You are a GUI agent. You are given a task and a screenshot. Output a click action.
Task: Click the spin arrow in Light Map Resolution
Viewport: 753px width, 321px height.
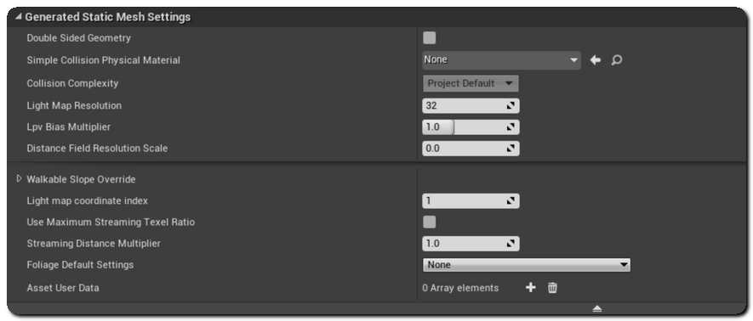coord(511,106)
